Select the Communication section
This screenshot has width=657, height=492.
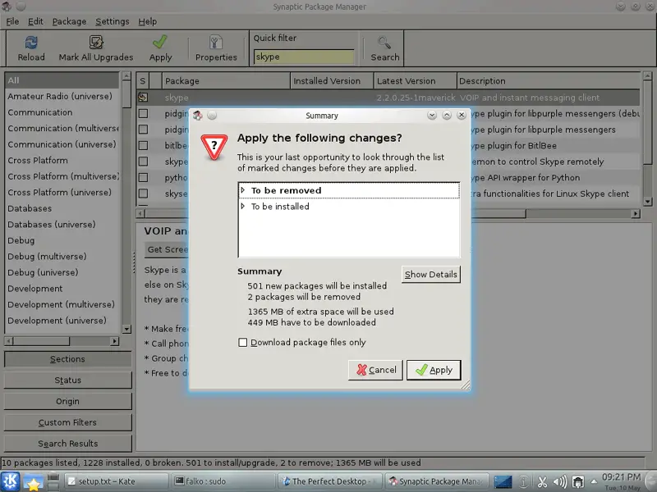point(62,112)
